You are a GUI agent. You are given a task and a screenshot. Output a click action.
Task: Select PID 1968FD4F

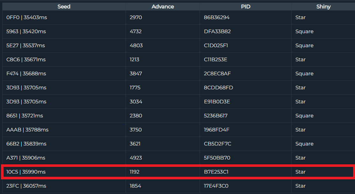pos(217,130)
